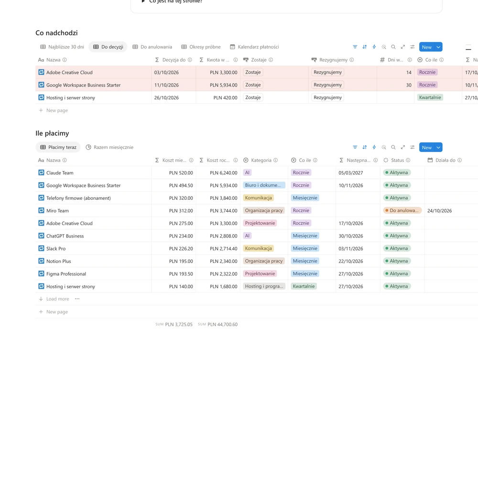The width and height of the screenshot is (478, 478).
Task: Click Działa do date 24/10/2026
Action: (440, 211)
